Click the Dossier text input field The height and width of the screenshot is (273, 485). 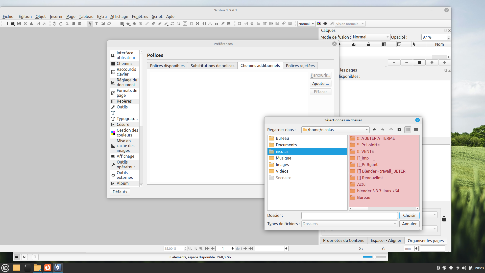pos(350,216)
